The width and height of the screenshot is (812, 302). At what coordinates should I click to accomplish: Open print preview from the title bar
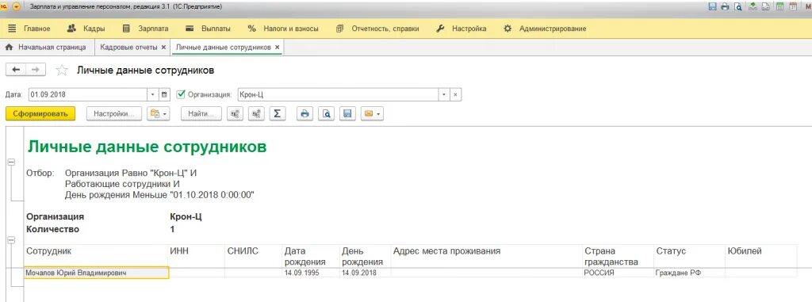coord(737,6)
